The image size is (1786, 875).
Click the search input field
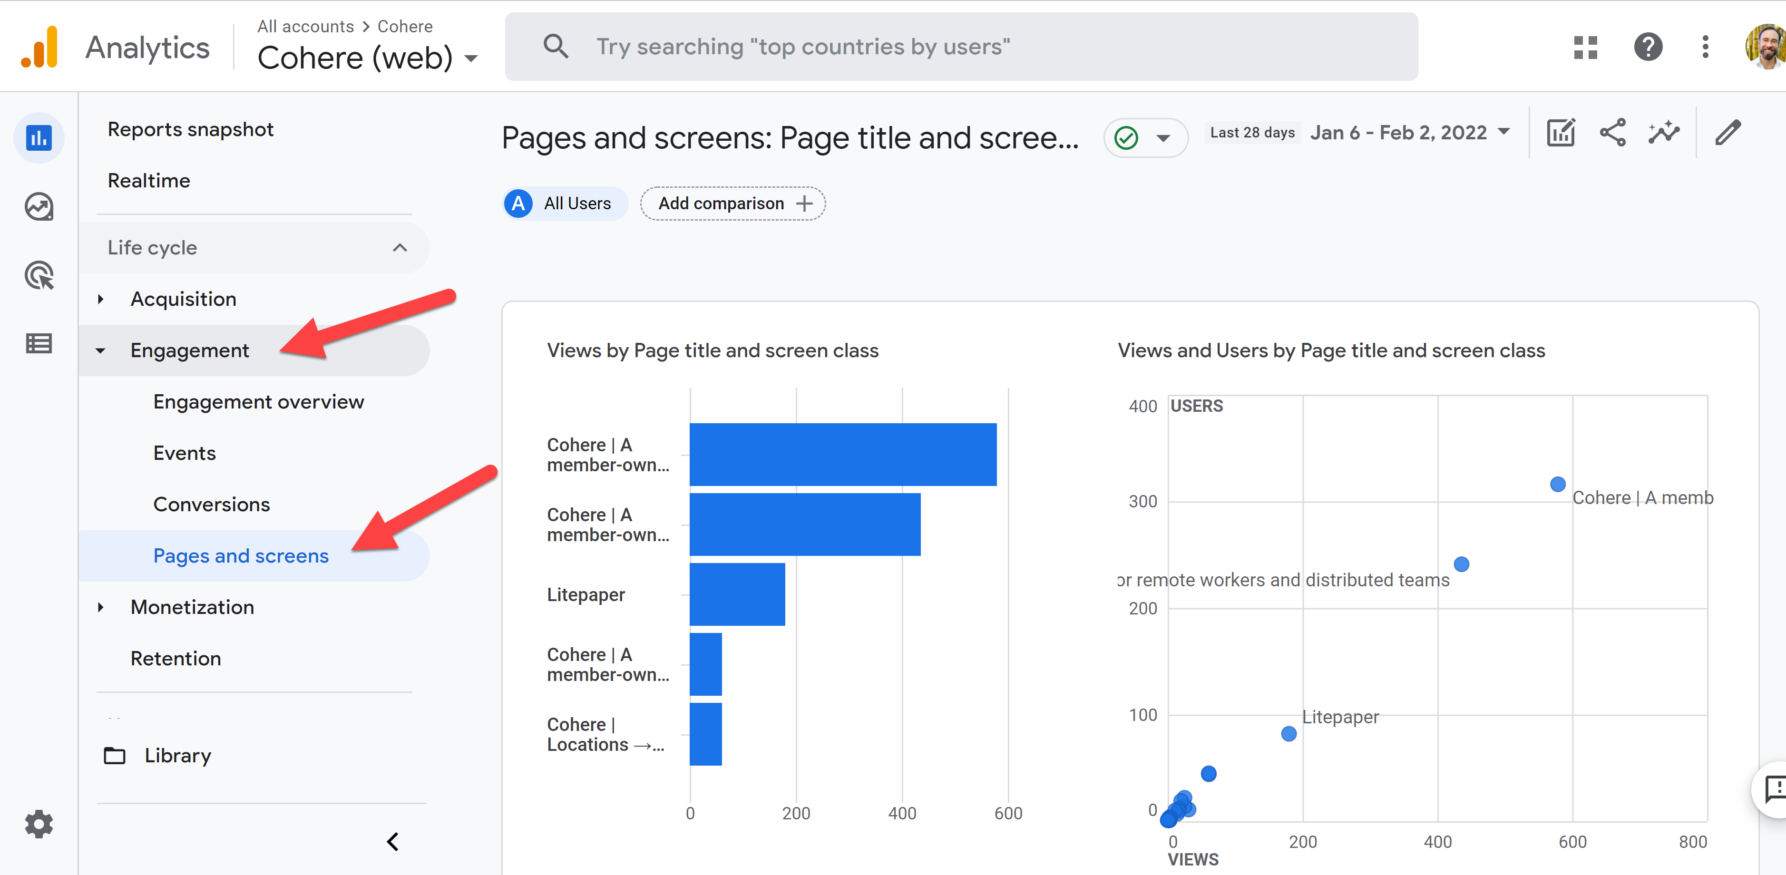(x=961, y=47)
